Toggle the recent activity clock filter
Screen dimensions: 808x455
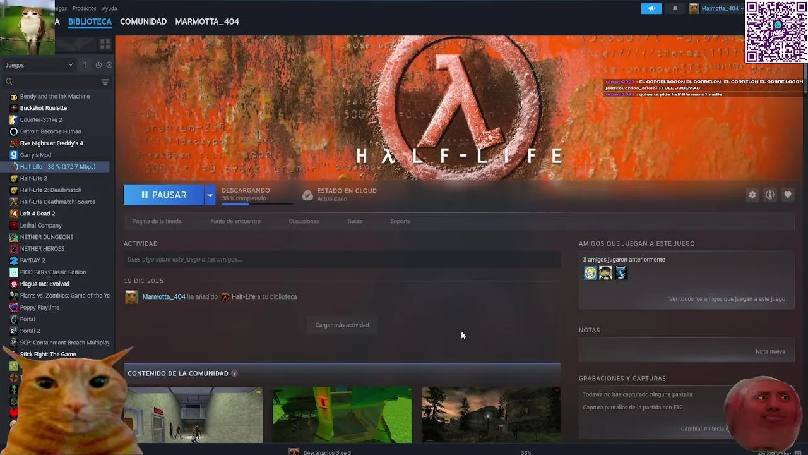tap(98, 65)
